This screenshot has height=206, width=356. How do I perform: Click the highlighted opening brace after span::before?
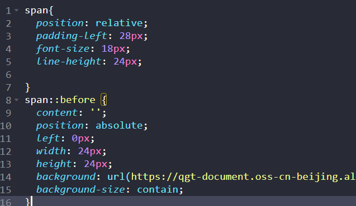tap(104, 100)
